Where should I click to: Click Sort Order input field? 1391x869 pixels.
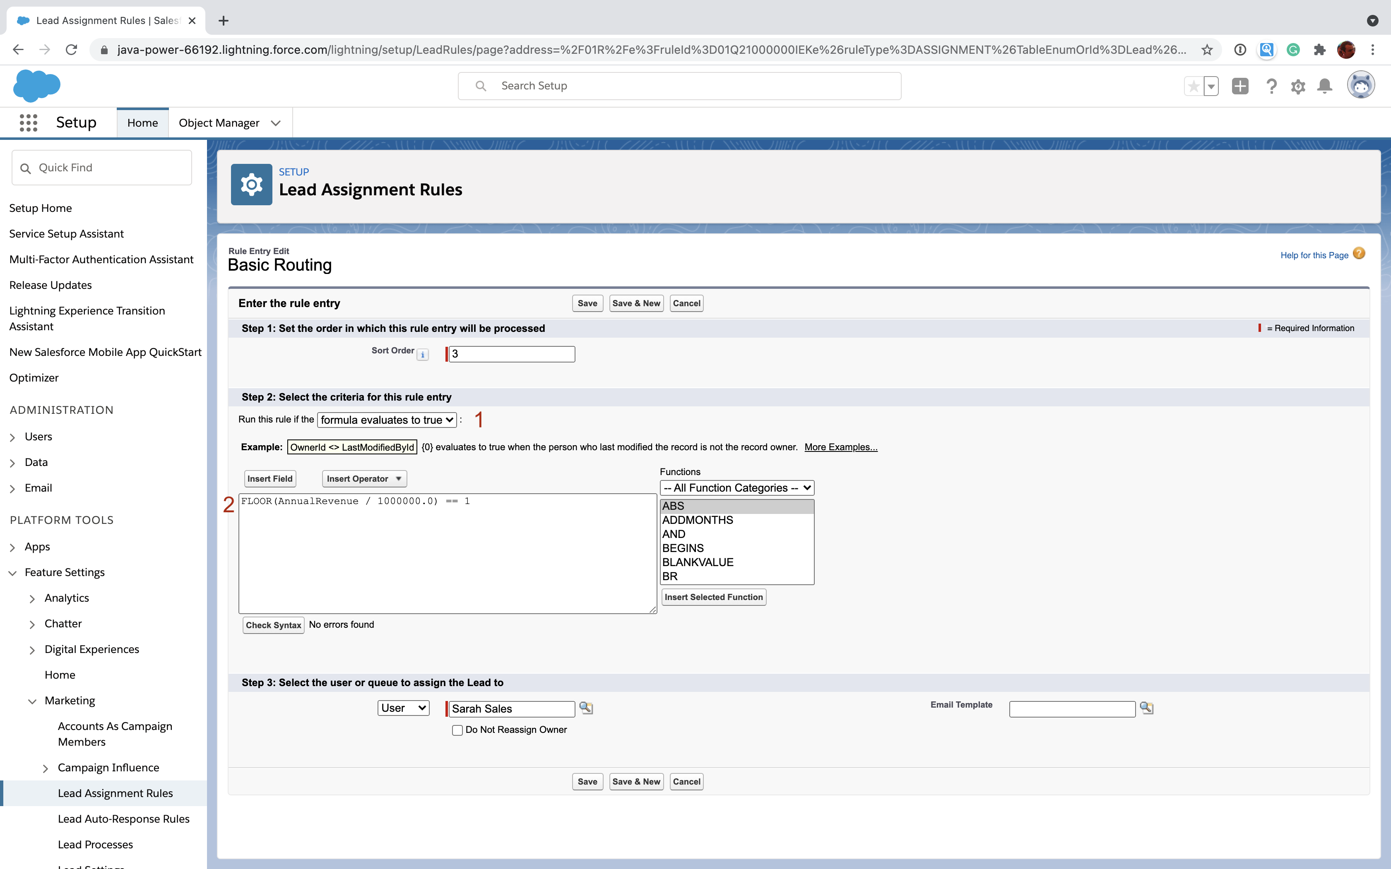(512, 353)
